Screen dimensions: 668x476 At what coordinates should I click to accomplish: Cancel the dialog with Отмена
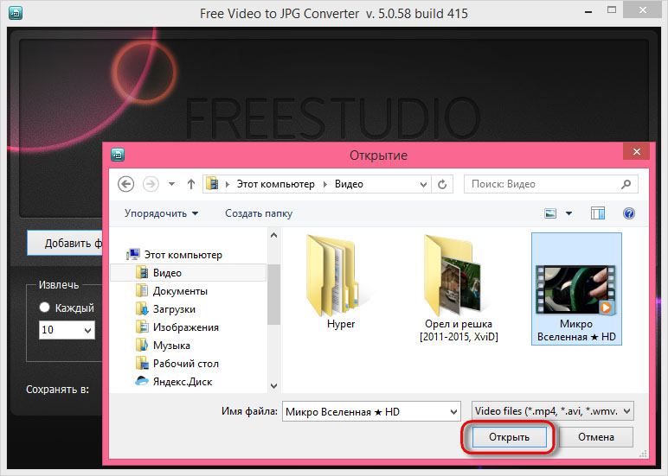tap(595, 437)
